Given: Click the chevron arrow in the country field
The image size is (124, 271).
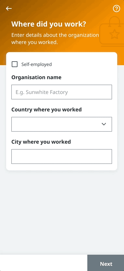Looking at the screenshot, I should [104, 124].
